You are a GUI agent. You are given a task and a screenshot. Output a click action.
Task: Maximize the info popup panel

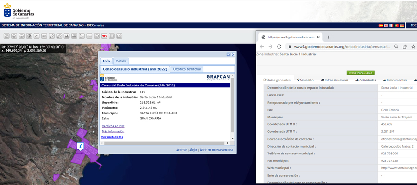(228, 55)
